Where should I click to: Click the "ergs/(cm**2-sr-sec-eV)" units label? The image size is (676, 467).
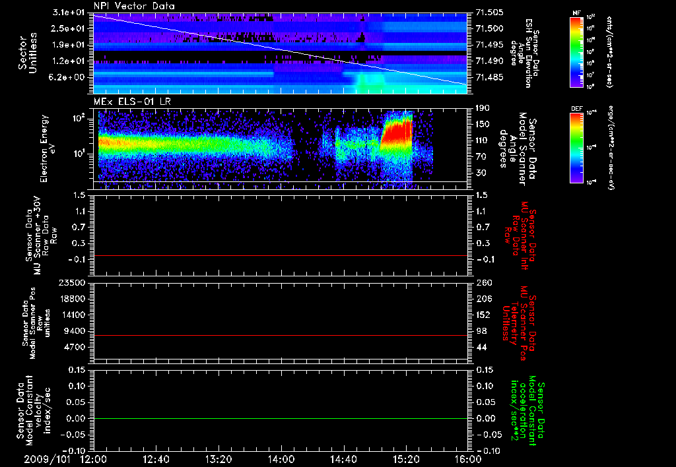610,147
